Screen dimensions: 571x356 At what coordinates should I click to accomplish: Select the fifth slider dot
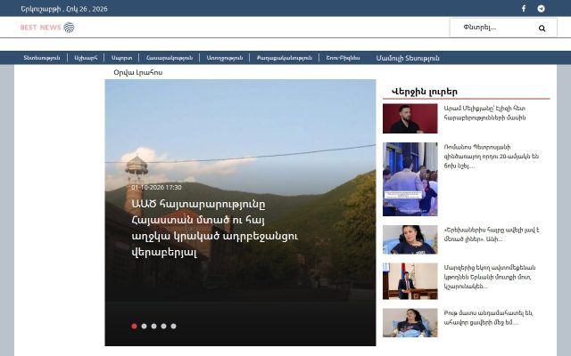(173, 327)
